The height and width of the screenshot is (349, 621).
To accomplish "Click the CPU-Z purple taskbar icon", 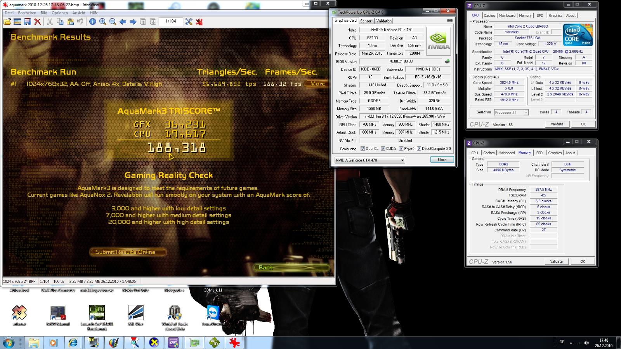I will coord(173,342).
